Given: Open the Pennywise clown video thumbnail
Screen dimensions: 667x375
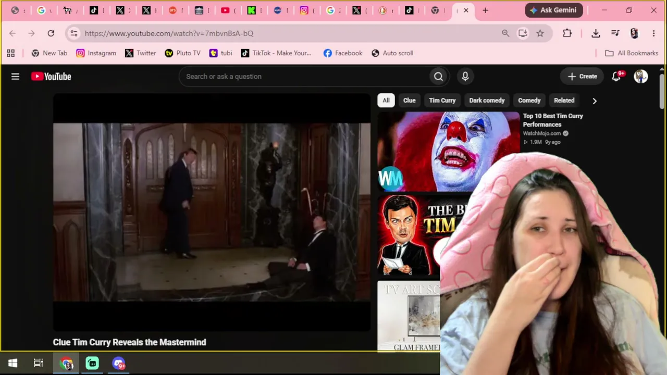Looking at the screenshot, I should (449, 152).
